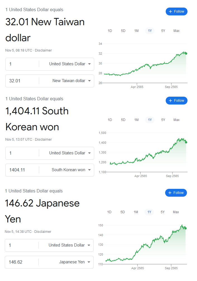
Task: Open United States Dollar dropdown above New Taiwan dollar
Action: tap(70, 64)
